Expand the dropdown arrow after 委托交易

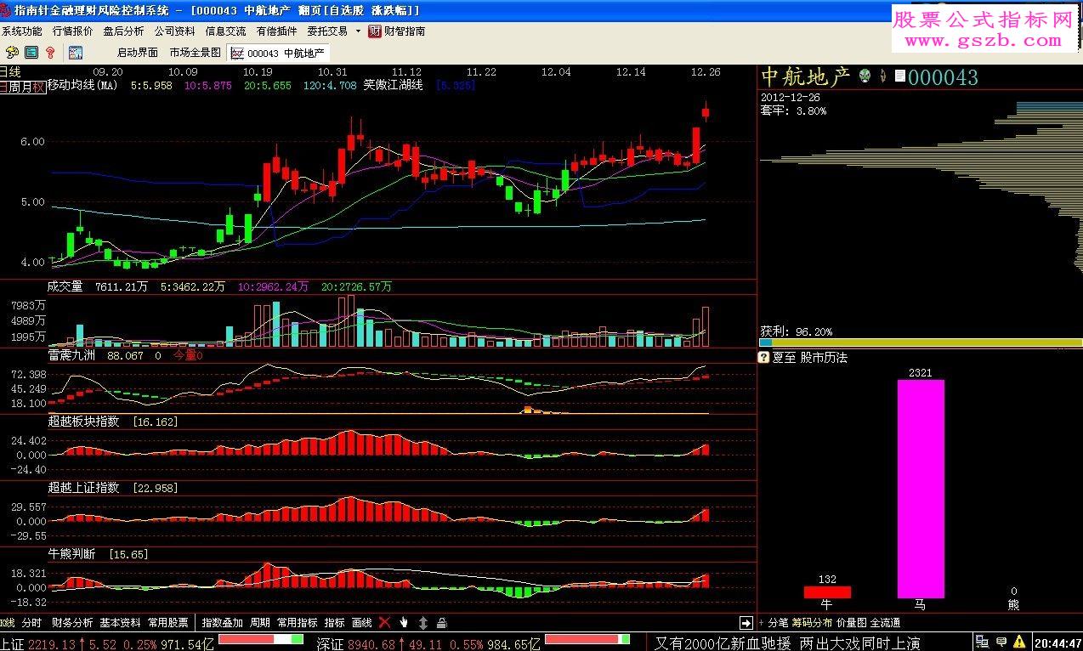tap(358, 31)
